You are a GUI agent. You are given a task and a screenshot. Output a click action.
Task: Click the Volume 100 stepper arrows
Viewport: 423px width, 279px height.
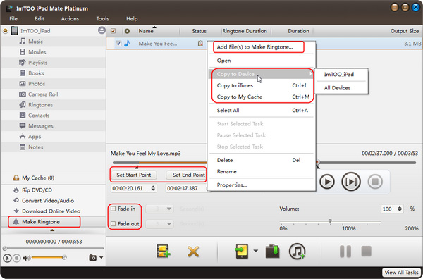(400, 209)
